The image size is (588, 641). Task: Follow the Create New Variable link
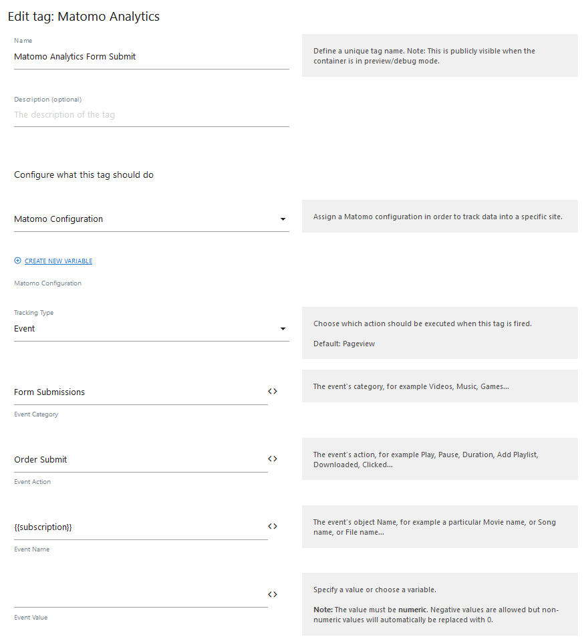point(58,261)
